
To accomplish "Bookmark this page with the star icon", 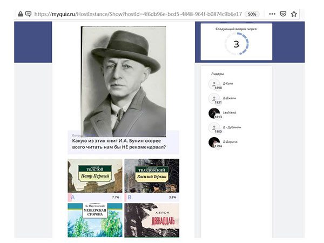I will [294, 13].
